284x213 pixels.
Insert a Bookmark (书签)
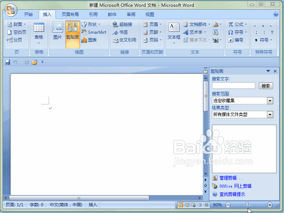pyautogui.click(x=120, y=32)
